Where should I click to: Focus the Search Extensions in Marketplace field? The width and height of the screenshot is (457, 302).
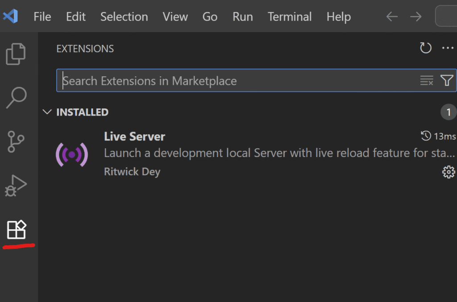238,80
